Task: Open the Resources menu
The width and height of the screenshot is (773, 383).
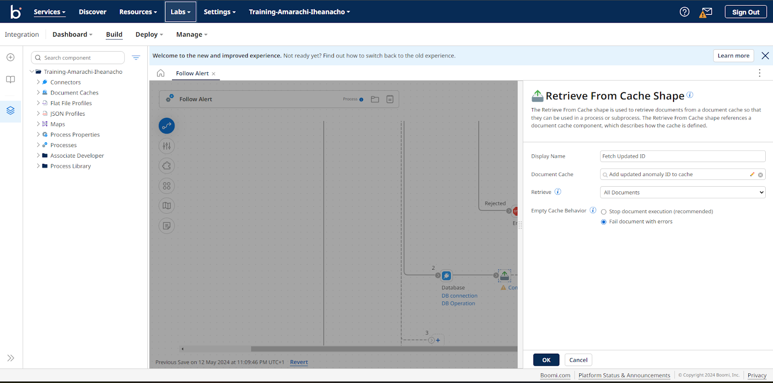Action: 138,12
